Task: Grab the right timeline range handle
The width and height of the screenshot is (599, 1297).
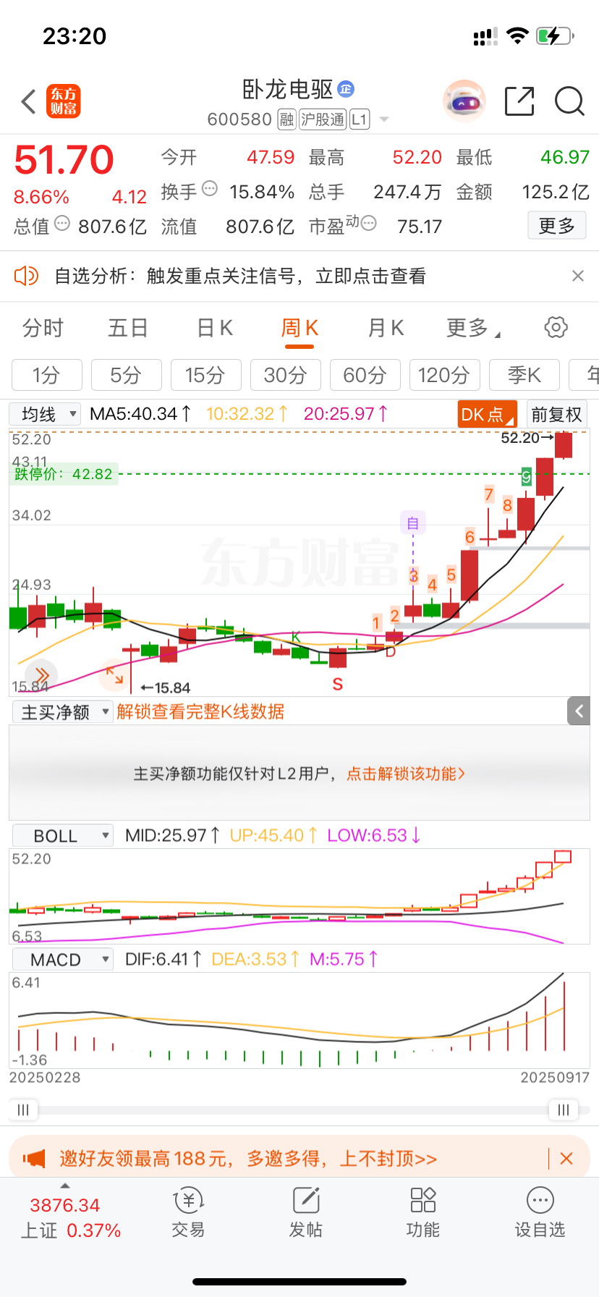Action: (x=563, y=1110)
